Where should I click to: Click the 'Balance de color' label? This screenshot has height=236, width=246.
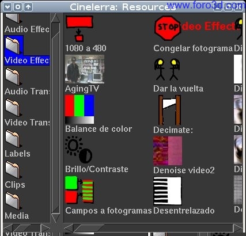(x=99, y=129)
